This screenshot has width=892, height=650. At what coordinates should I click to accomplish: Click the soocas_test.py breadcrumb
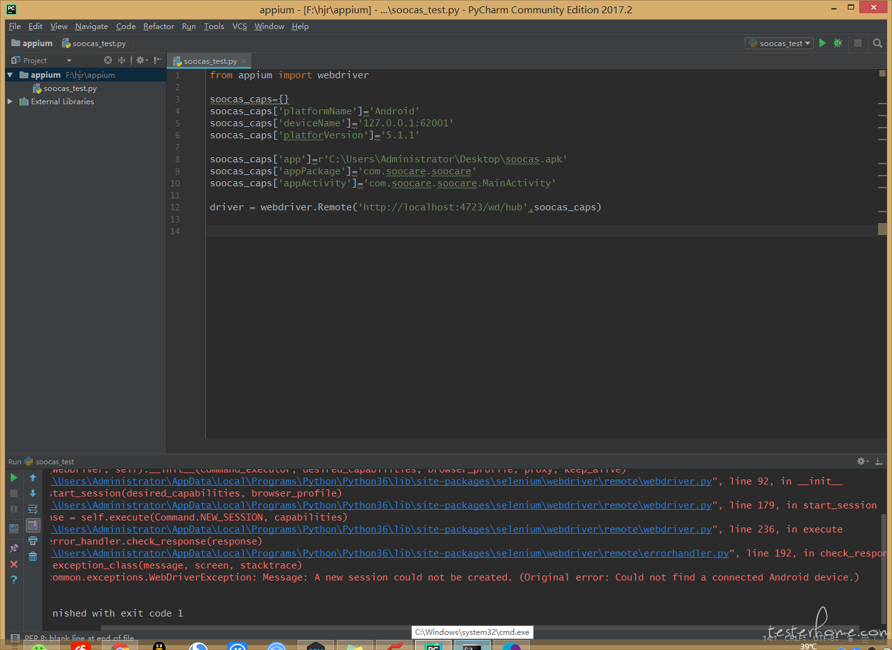pyautogui.click(x=94, y=43)
